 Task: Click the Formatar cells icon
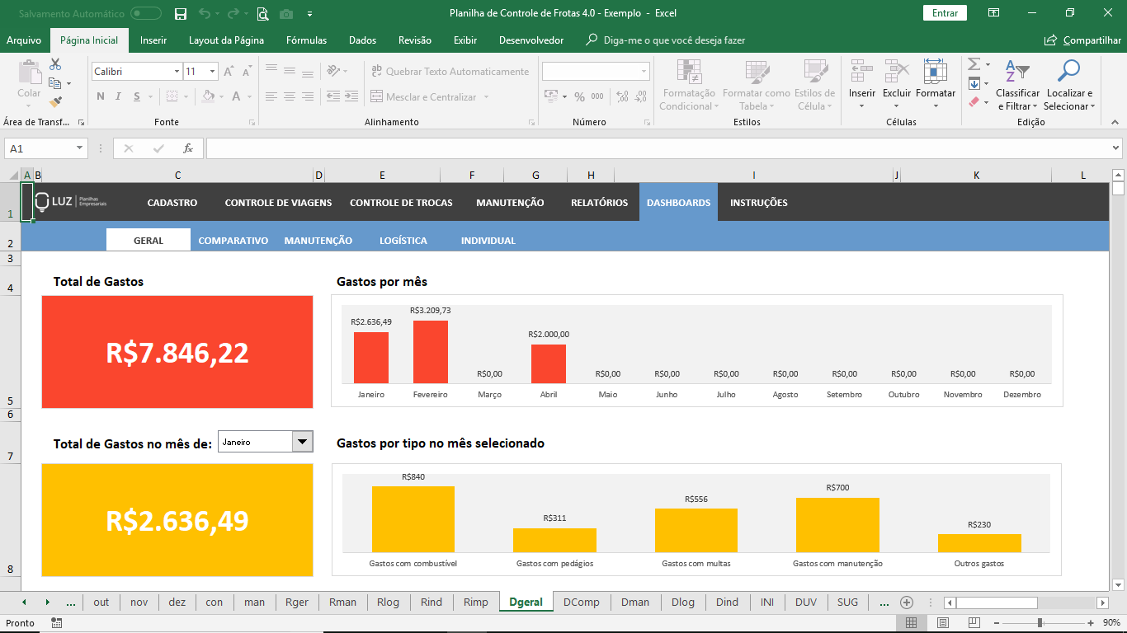point(935,72)
